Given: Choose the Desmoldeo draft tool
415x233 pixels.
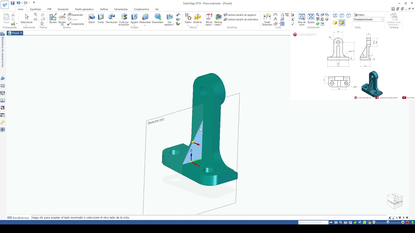Looking at the screenshot, I should (x=158, y=18).
